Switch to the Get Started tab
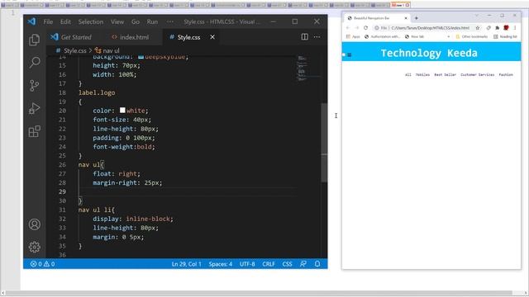This screenshot has width=529, height=297. [x=72, y=37]
